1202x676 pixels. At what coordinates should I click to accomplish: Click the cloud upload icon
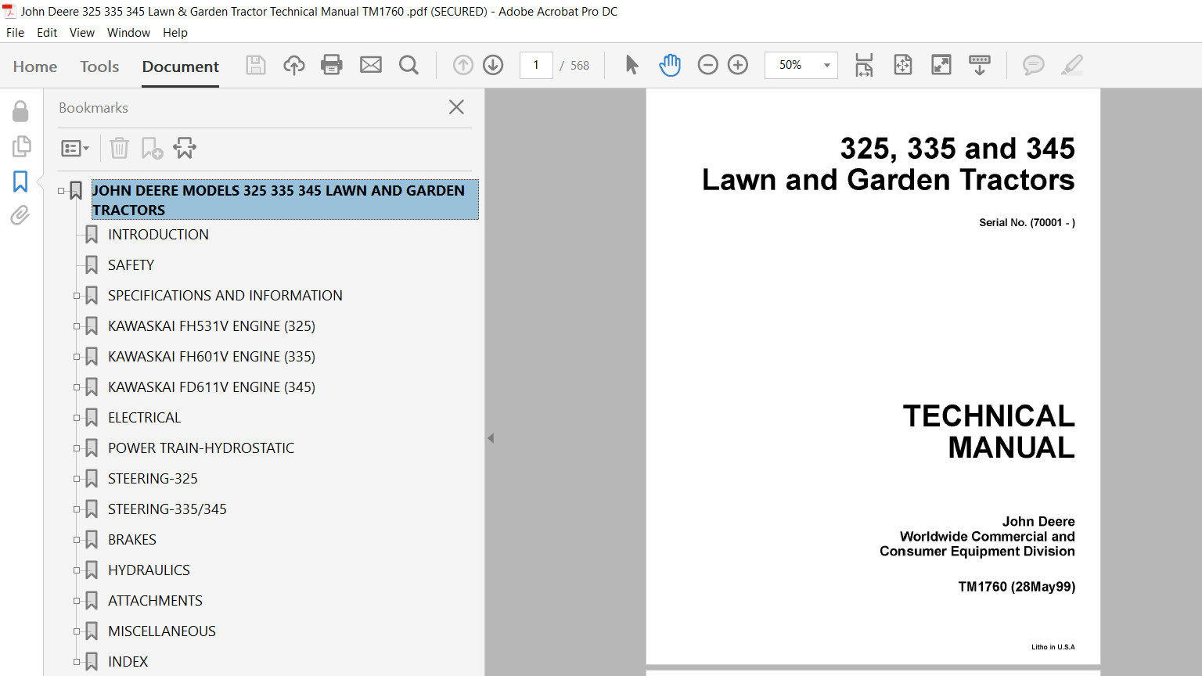pos(294,65)
